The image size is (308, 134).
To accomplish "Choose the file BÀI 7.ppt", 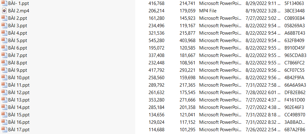I will point(18,55).
